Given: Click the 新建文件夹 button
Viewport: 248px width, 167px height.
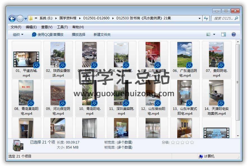Looking at the screenshot, I should tap(102, 34).
